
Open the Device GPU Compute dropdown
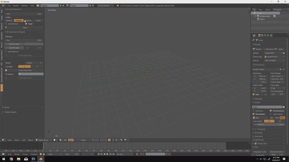275,60
